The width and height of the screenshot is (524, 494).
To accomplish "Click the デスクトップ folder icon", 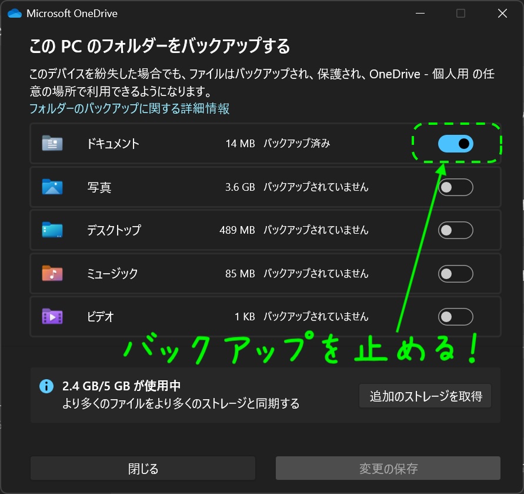I will point(52,230).
